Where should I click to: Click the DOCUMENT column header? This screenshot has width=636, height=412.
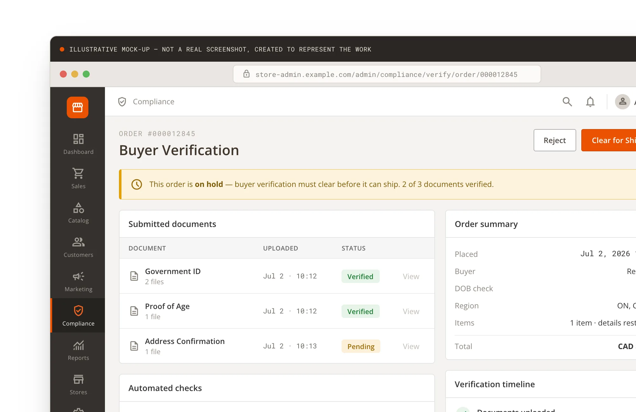tap(147, 248)
